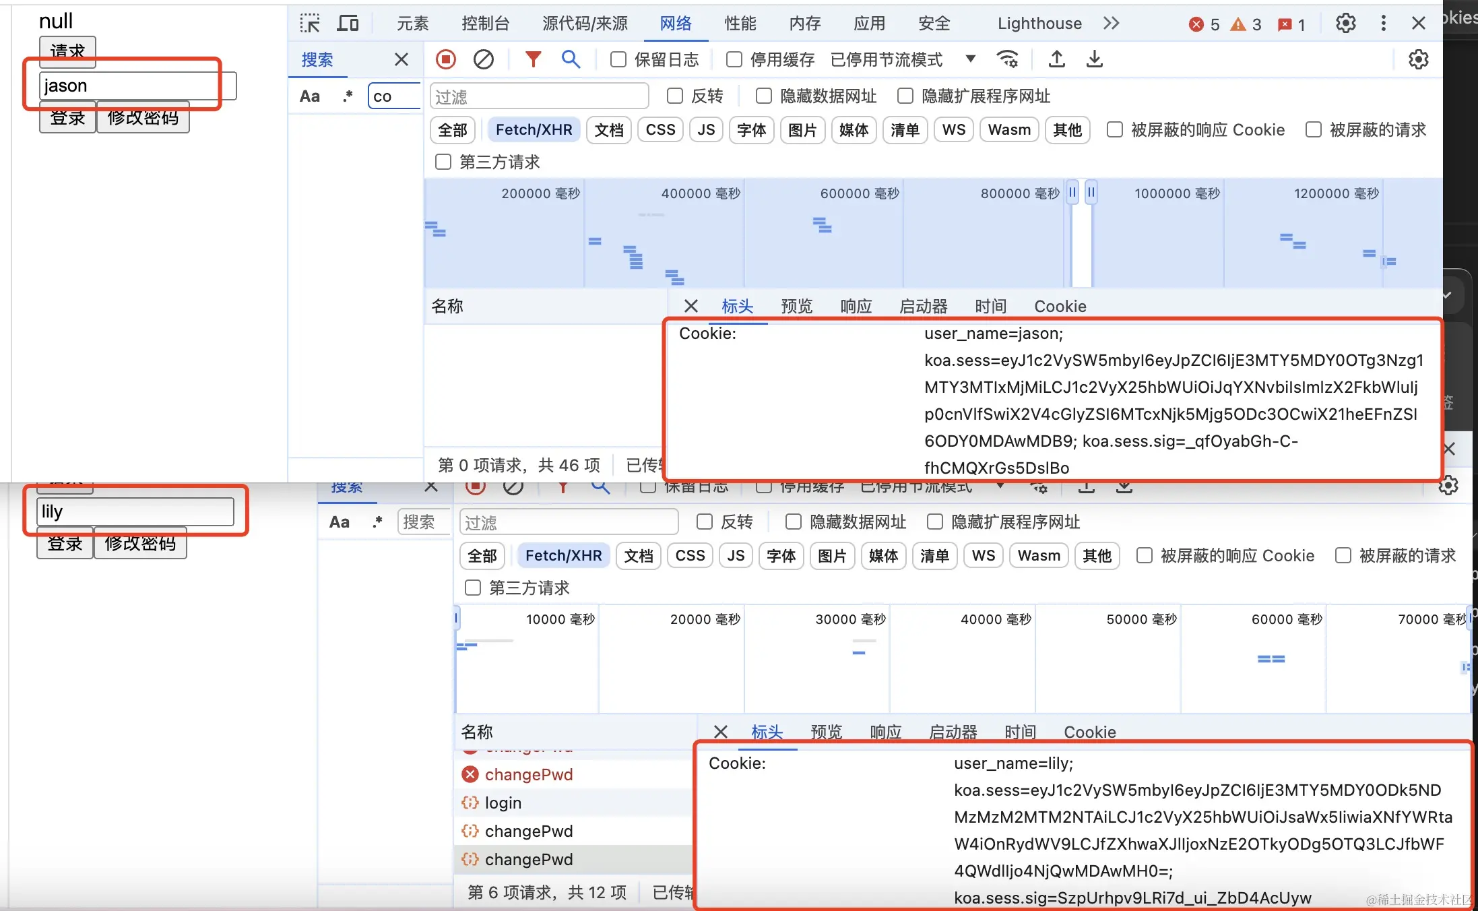Screen dimensions: 1478x911
Task: Import HAR file with upload icon
Action: click(1056, 59)
